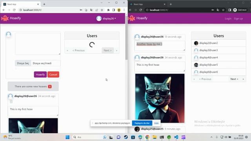The width and height of the screenshot is (251, 141).
Task: Click the red Cancel button
Action: 53,74
